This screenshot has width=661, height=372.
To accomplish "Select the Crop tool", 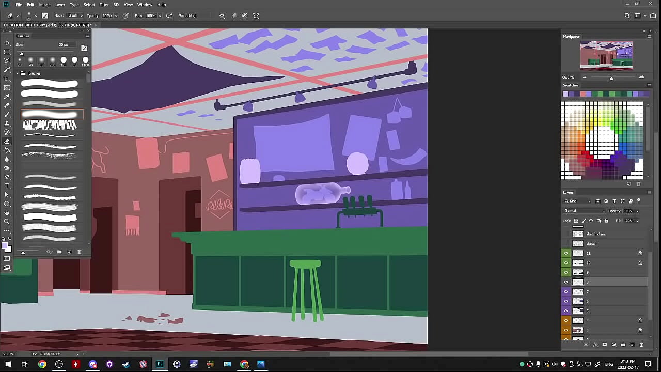I will coord(7,79).
